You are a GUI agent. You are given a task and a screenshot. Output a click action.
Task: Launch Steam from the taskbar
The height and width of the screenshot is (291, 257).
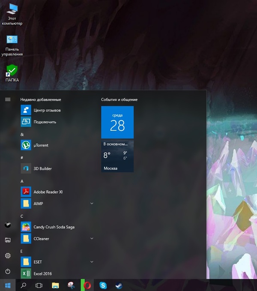118,285
